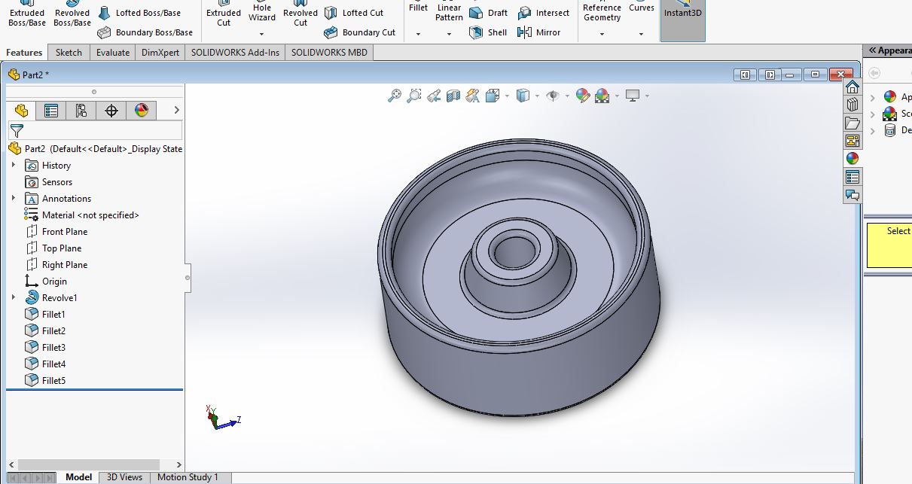
Task: Open the SOLIDWORKS Add-Ins tab
Action: [235, 52]
